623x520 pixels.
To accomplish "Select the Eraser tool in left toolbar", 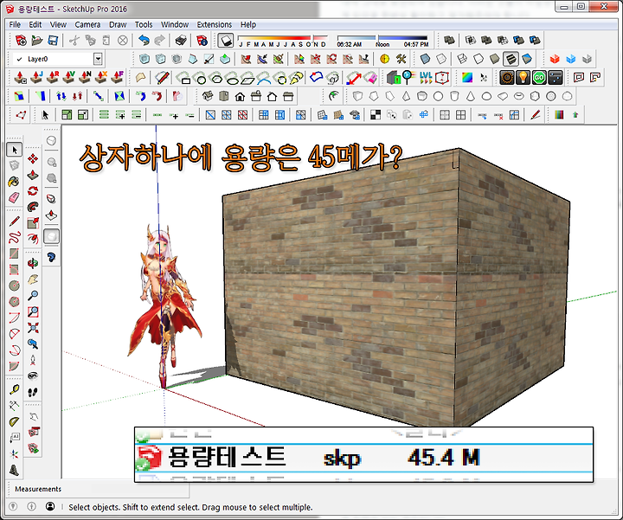I will pyautogui.click(x=14, y=198).
